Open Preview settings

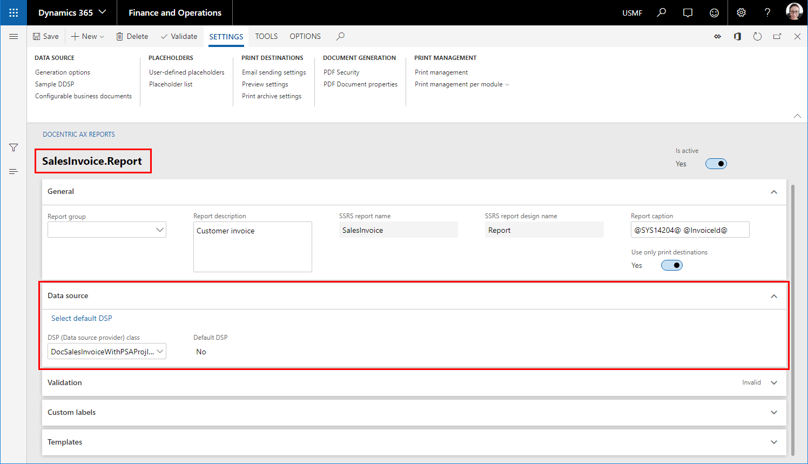(x=265, y=84)
